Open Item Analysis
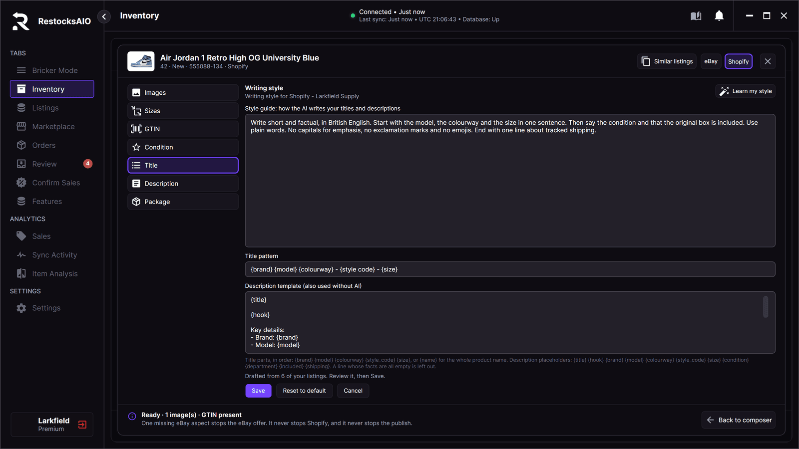 pyautogui.click(x=52, y=273)
